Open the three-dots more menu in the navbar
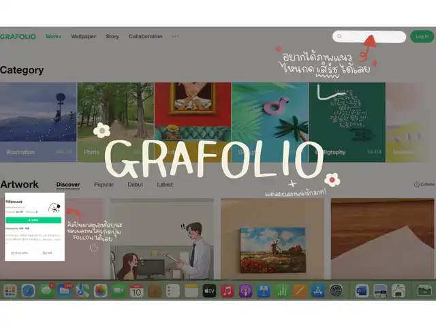This screenshot has width=436, height=327. tap(175, 37)
